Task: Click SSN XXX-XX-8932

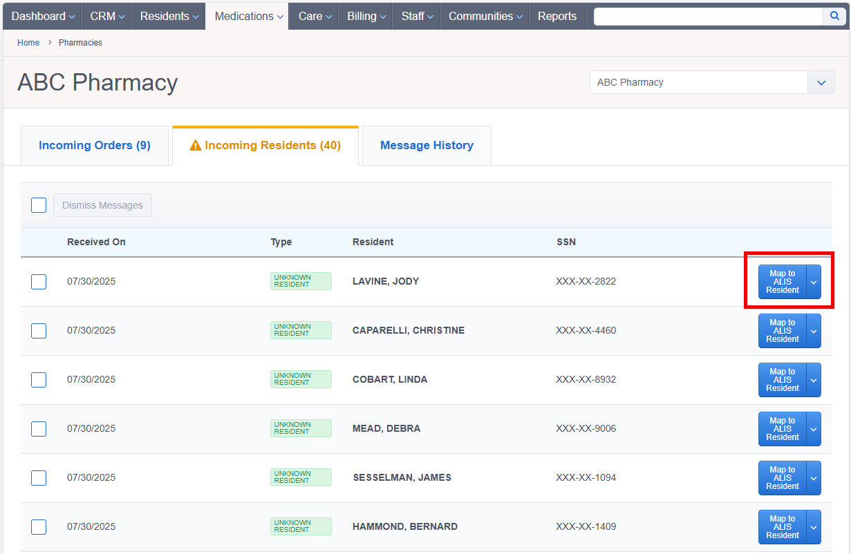Action: [x=586, y=379]
